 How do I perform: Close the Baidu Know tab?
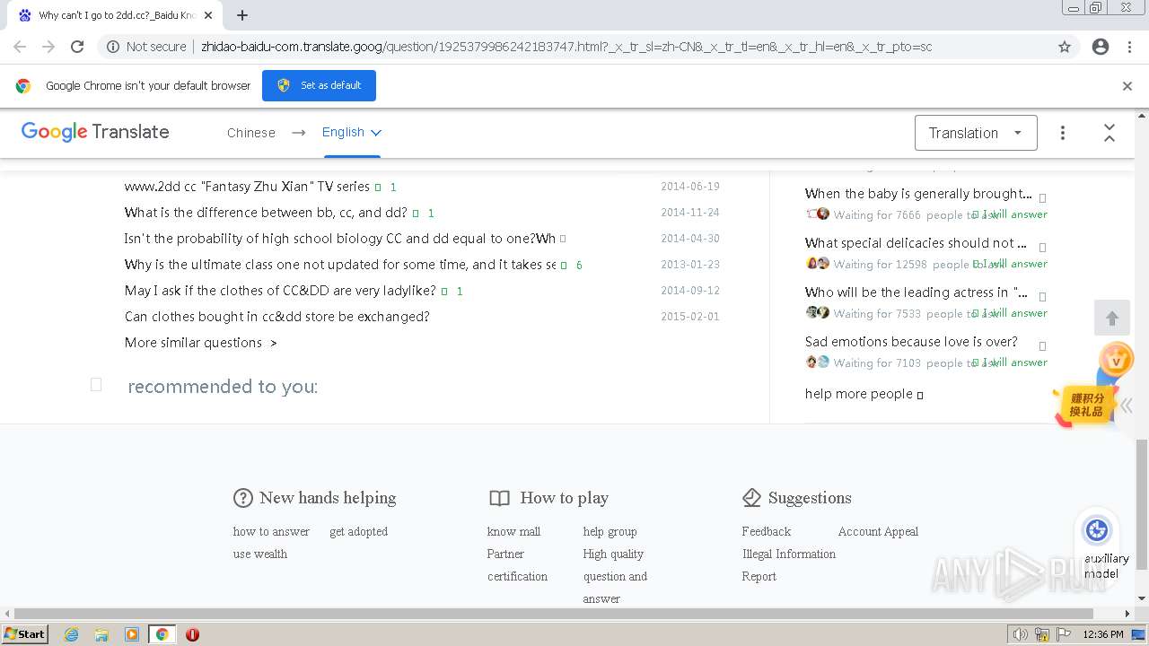point(208,15)
